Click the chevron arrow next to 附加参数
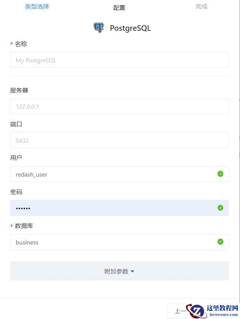 point(132,271)
